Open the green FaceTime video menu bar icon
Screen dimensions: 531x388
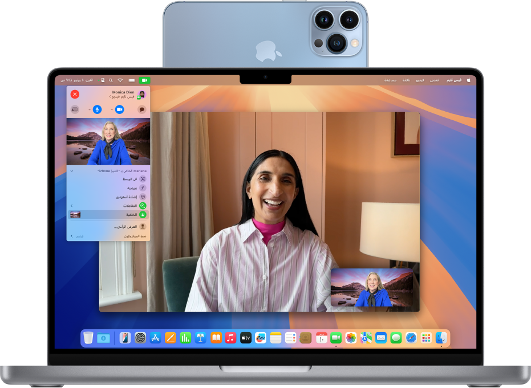pos(144,80)
